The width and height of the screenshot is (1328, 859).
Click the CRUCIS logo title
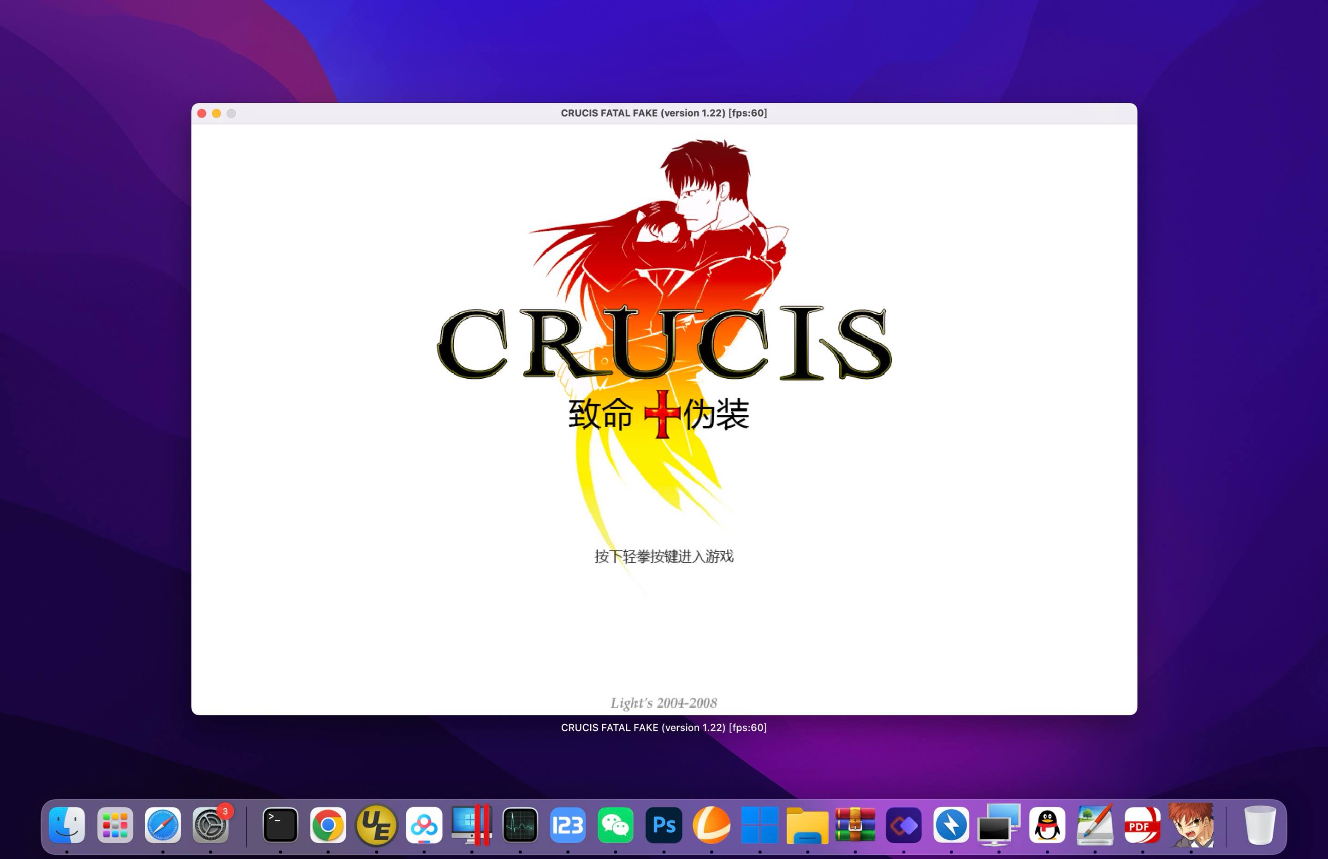coord(664,343)
